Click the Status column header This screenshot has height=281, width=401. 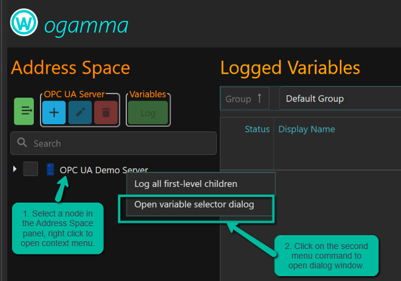pos(257,129)
